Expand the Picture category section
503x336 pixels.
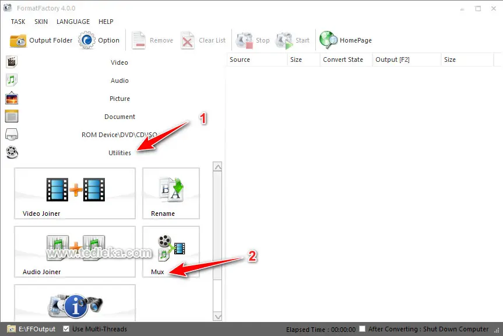click(119, 99)
